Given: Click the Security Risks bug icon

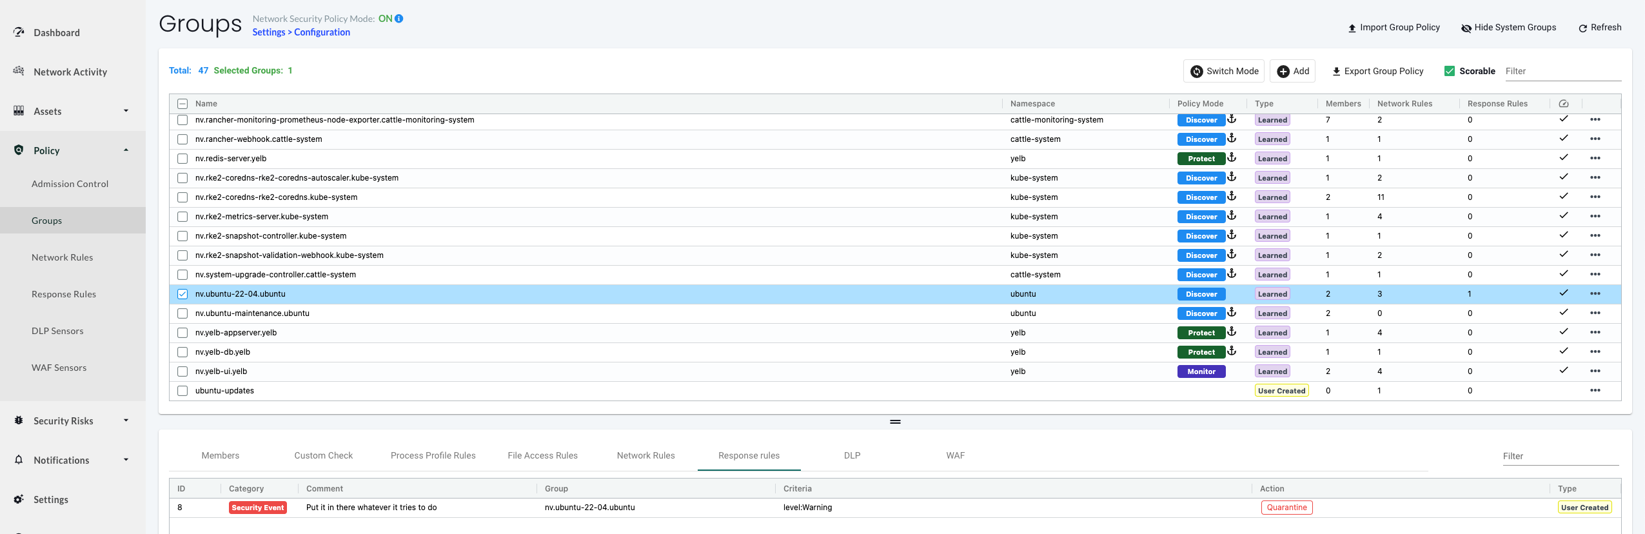Looking at the screenshot, I should [19, 420].
